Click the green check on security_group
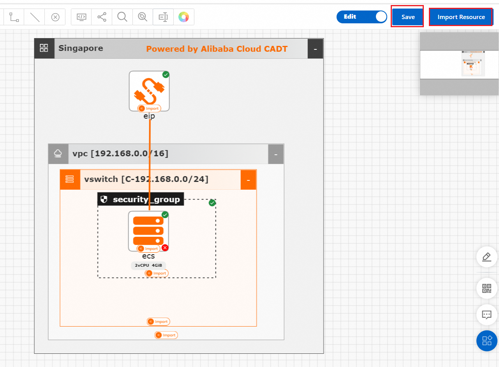The image size is (499, 367). pyautogui.click(x=212, y=203)
